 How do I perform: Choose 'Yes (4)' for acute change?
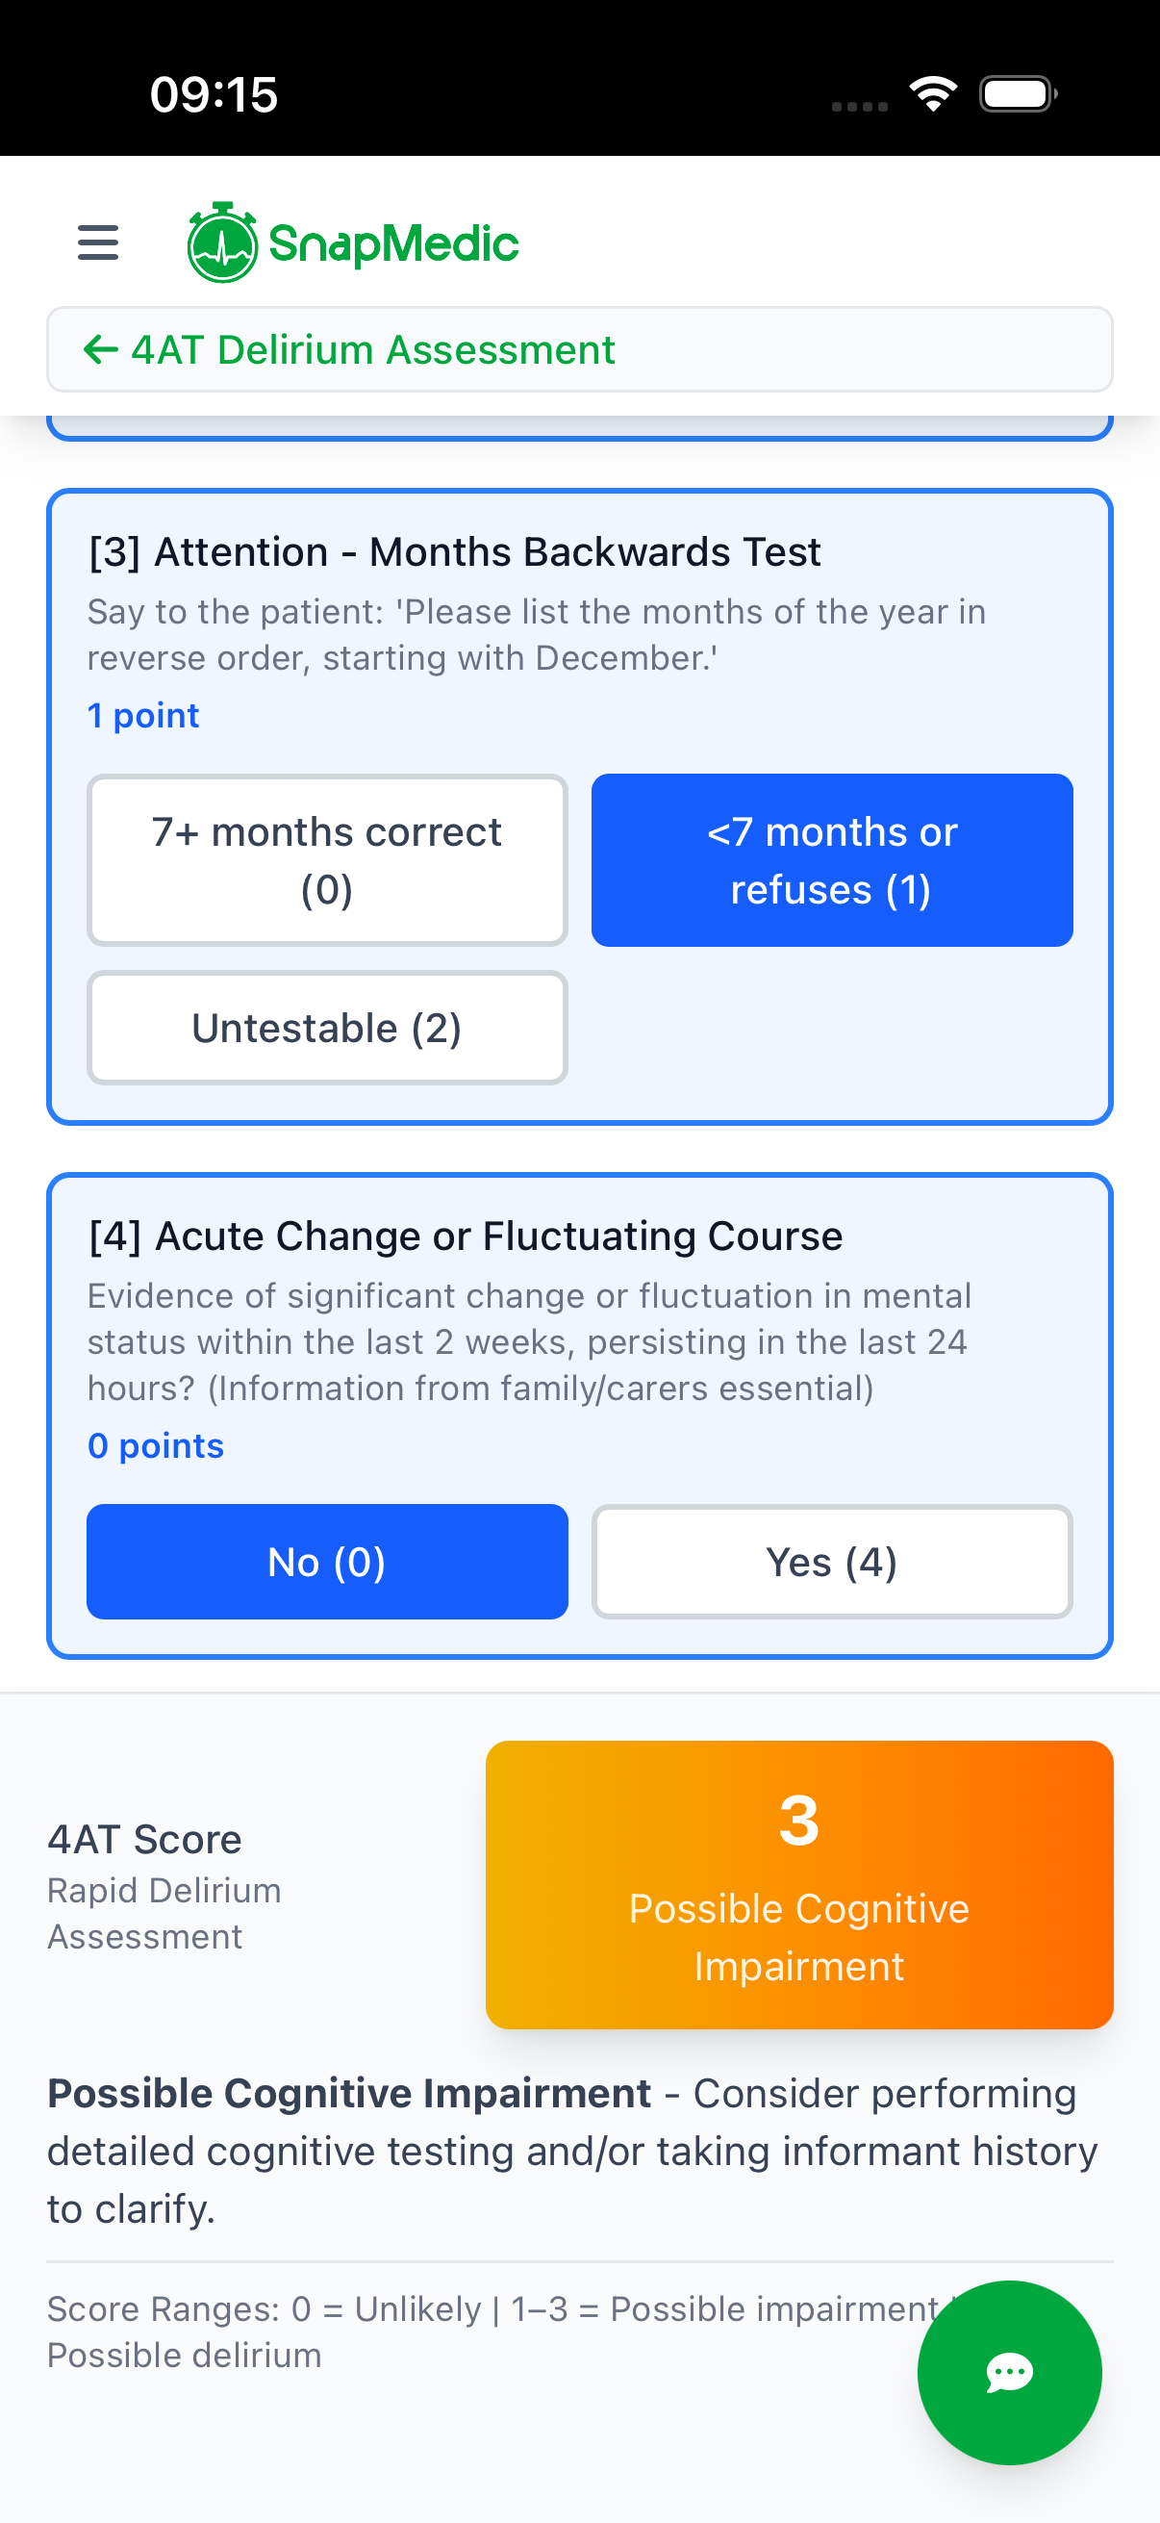click(x=832, y=1561)
